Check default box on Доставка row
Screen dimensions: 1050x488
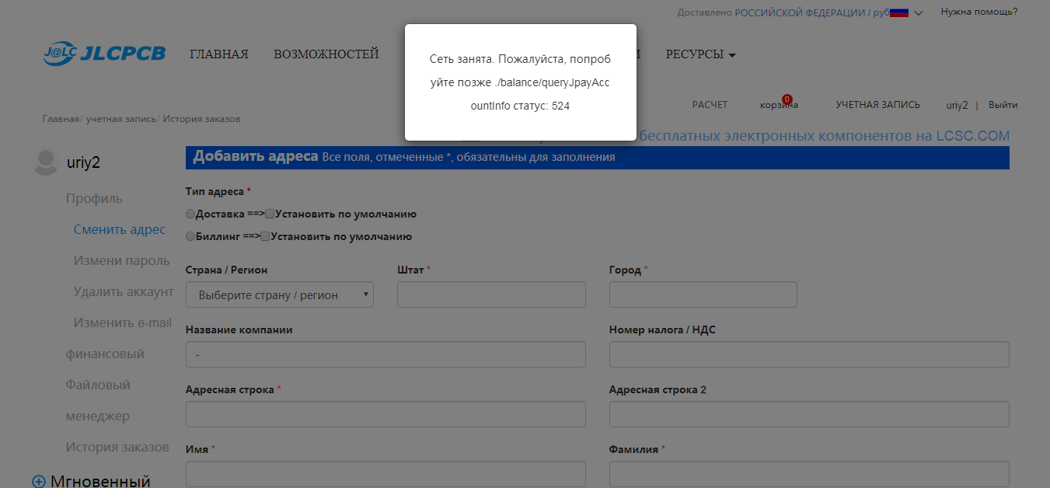270,214
